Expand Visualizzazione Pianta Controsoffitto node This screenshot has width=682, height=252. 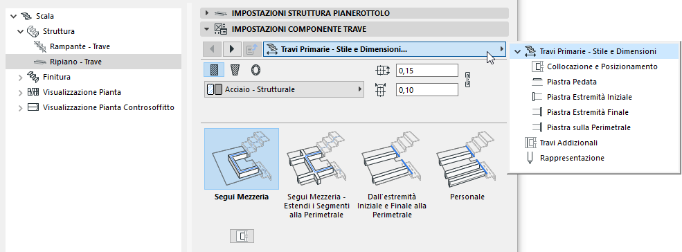[20, 107]
